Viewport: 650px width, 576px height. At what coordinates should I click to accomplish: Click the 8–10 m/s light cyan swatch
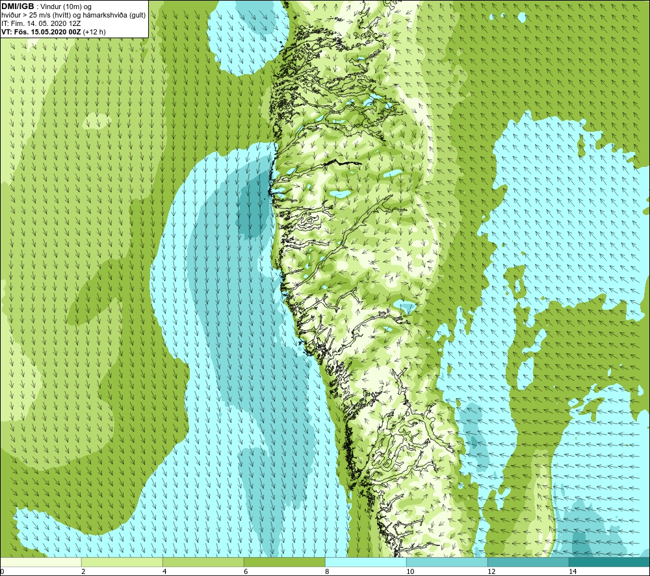click(x=365, y=562)
